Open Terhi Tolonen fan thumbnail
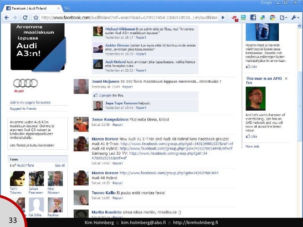The image size is (303, 227). click(x=17, y=178)
